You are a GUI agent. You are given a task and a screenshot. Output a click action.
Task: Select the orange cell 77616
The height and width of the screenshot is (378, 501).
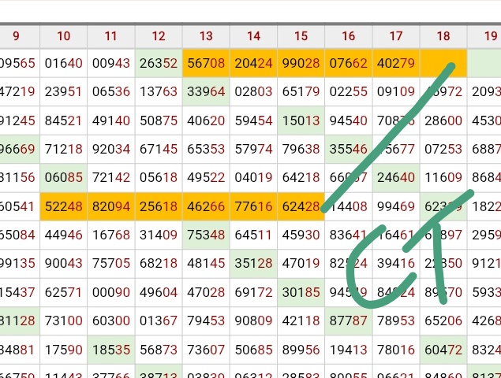[253, 206]
